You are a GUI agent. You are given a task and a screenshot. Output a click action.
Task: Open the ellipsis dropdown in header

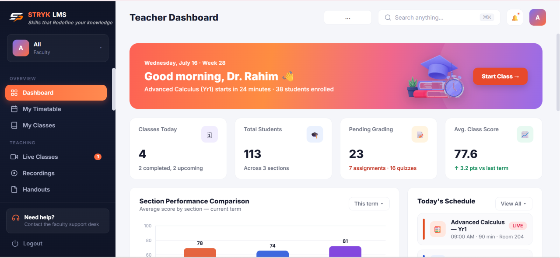point(348,17)
